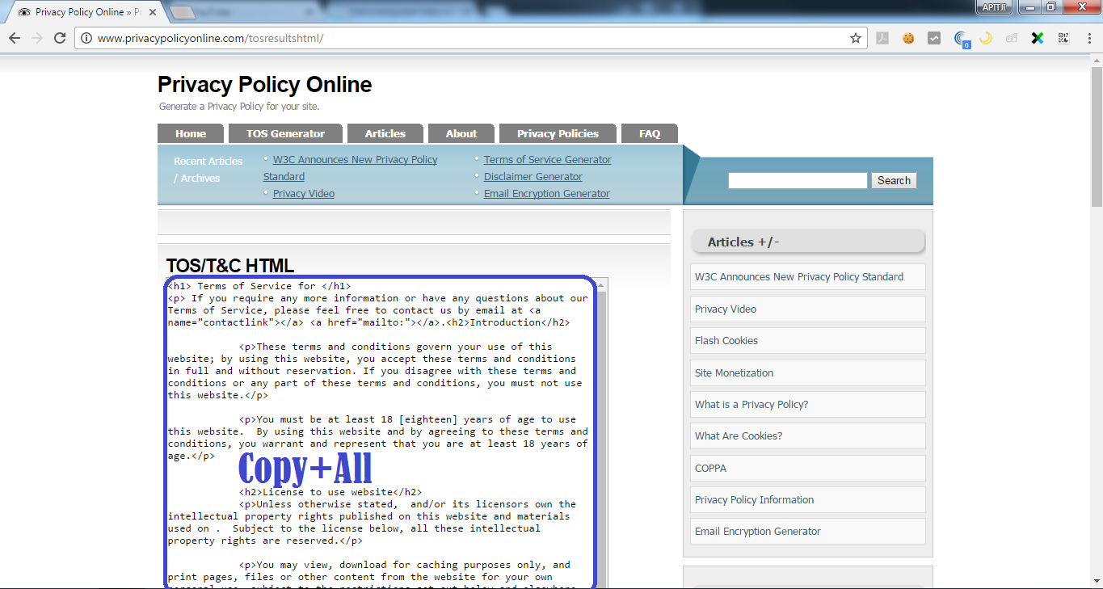The image size is (1103, 589).
Task: Click the APITJI profile button
Action: [993, 7]
